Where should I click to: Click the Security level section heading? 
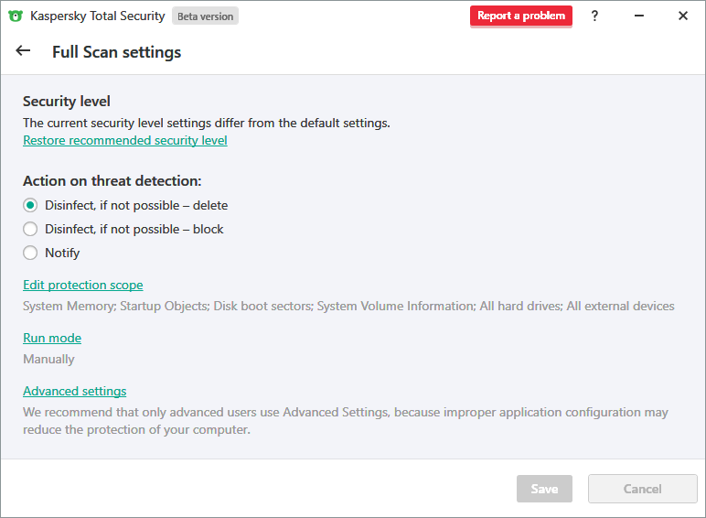(x=67, y=101)
